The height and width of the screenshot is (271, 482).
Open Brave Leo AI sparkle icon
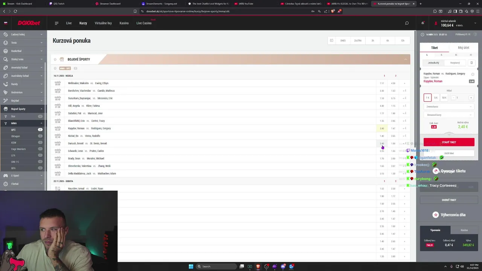click(466, 11)
